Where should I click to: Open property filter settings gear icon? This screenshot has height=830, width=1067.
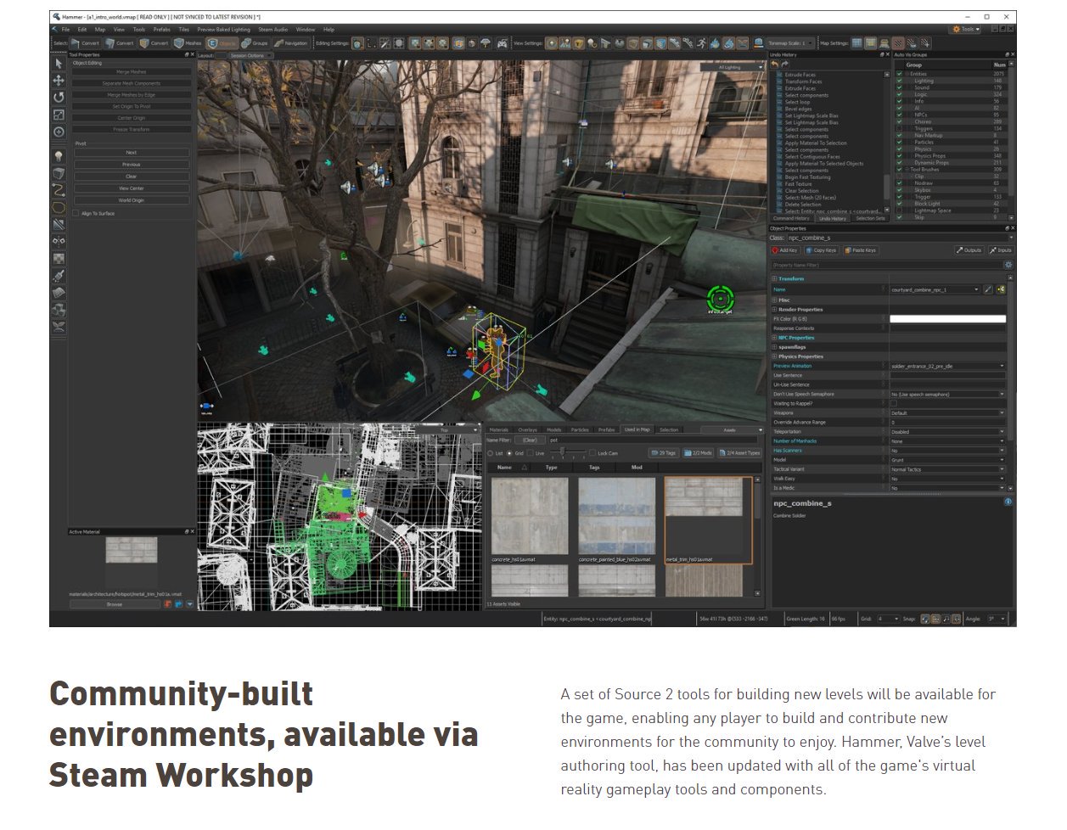1008,265
